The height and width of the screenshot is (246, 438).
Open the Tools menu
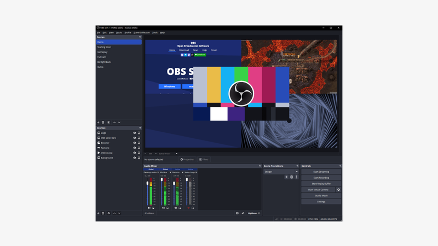tap(155, 33)
